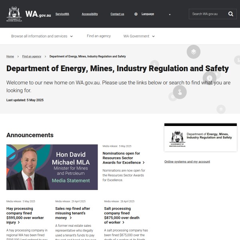The height and width of the screenshot is (240, 240).
Task: Click the globe icon beside Language
Action: [136, 14]
